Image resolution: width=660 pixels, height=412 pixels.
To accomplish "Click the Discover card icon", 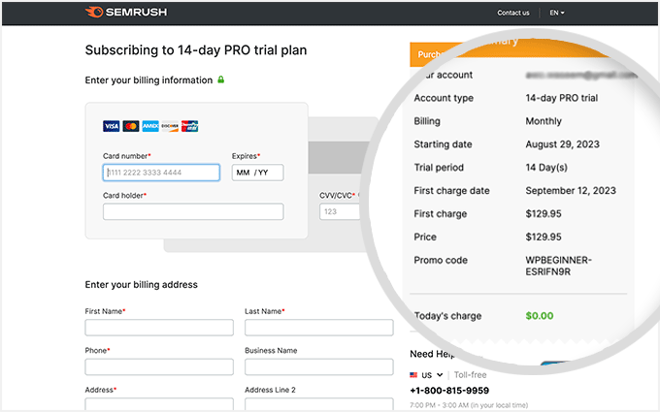I will click(x=170, y=126).
